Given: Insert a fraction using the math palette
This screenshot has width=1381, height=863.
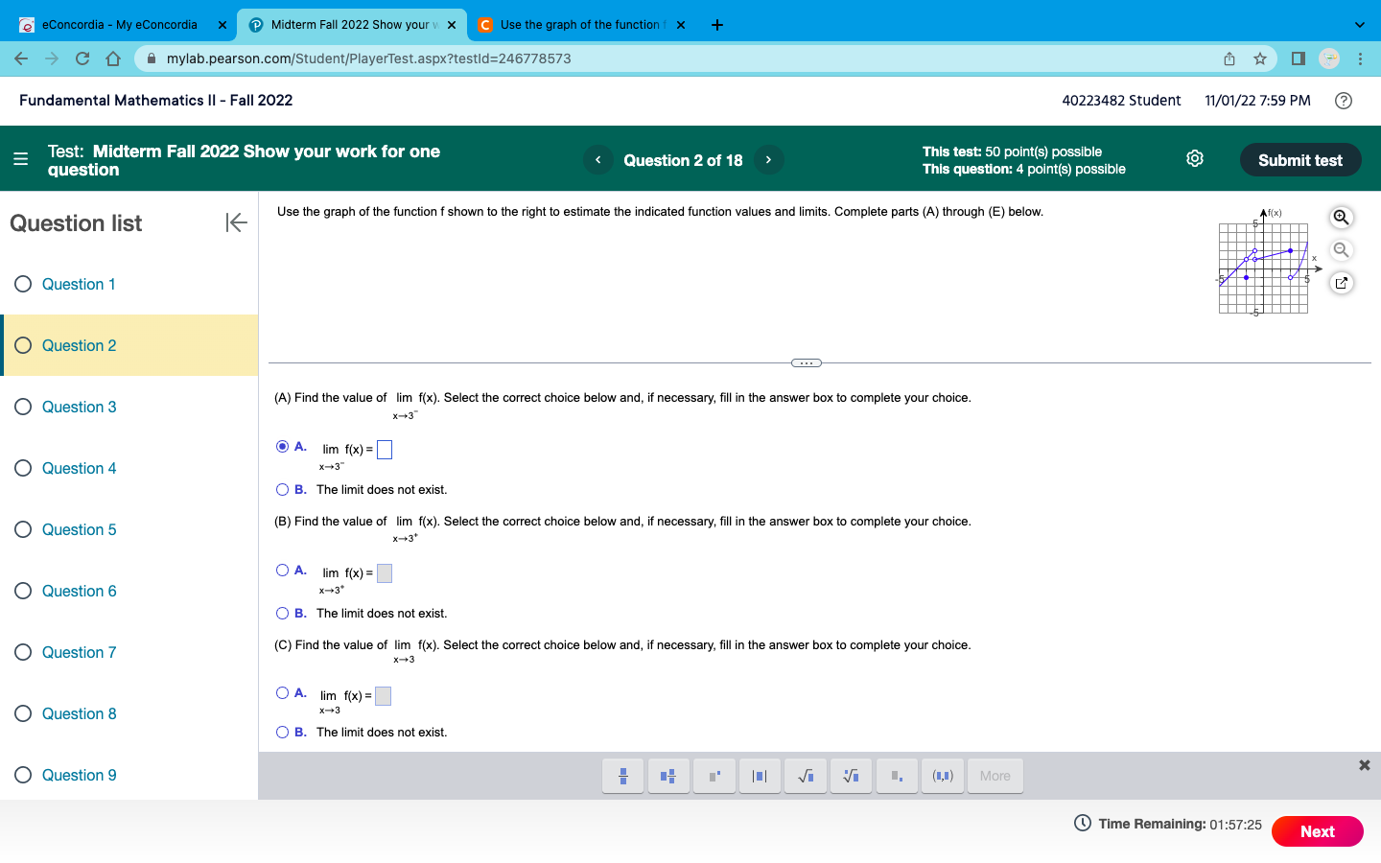Looking at the screenshot, I should (x=622, y=776).
